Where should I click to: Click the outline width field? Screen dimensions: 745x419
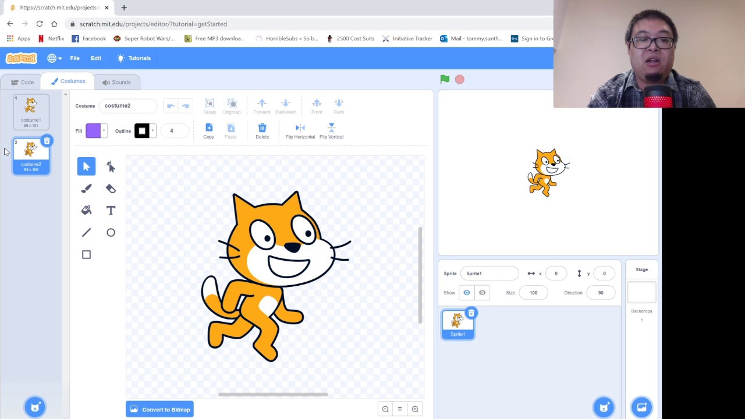pos(175,131)
